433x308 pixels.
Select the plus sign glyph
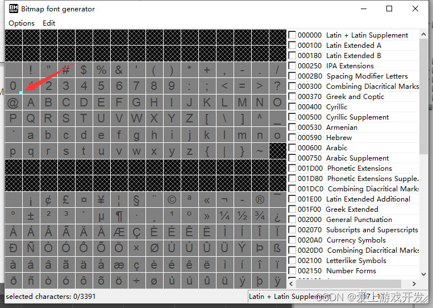click(207, 69)
